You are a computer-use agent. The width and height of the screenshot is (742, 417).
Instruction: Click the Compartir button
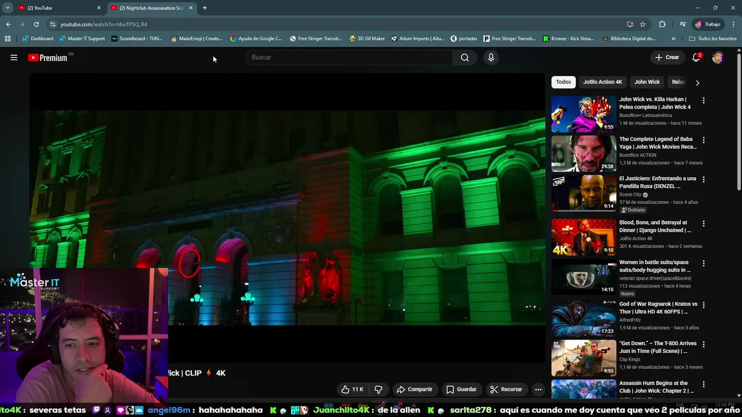click(414, 389)
